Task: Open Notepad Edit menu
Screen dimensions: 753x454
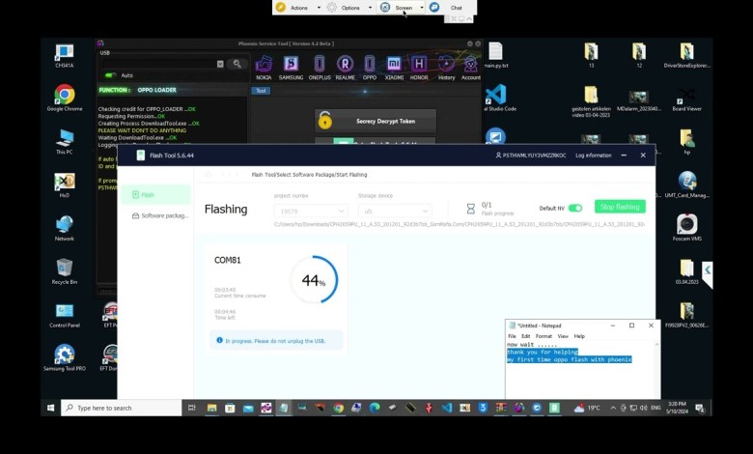Action: (x=526, y=336)
